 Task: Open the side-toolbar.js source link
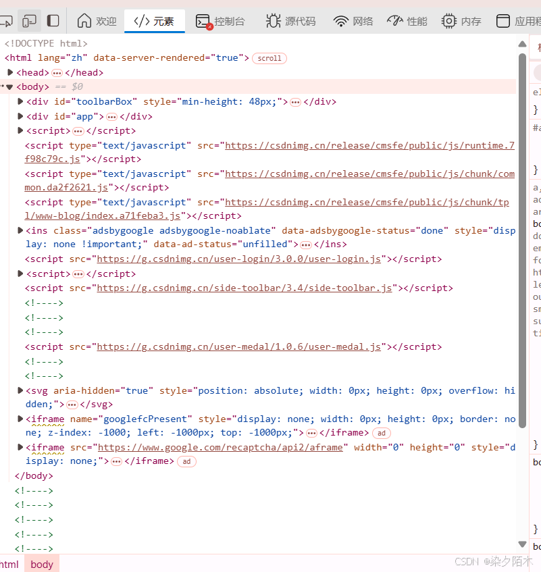click(x=244, y=288)
